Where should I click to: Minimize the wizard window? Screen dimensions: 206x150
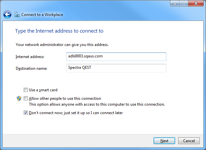pyautogui.click(x=174, y=3)
